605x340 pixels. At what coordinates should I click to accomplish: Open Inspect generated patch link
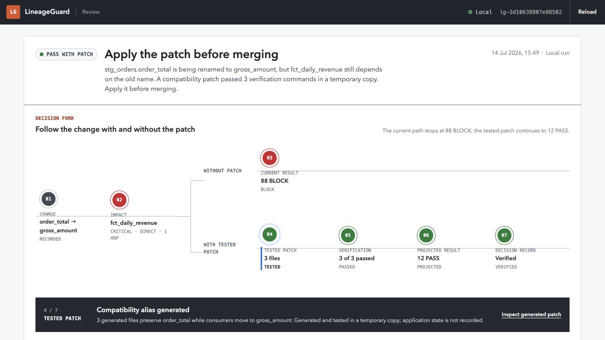tap(531, 314)
